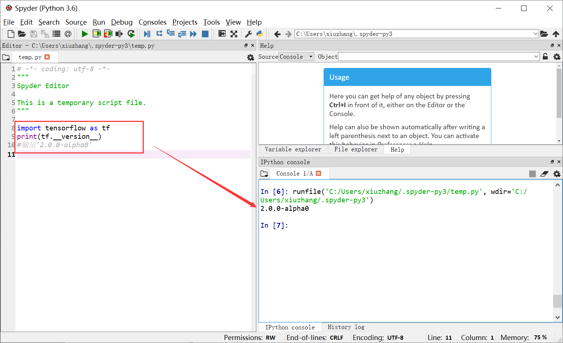This screenshot has width=563, height=343.
Task: Click console scrollbar down arrow
Action: click(x=557, y=318)
